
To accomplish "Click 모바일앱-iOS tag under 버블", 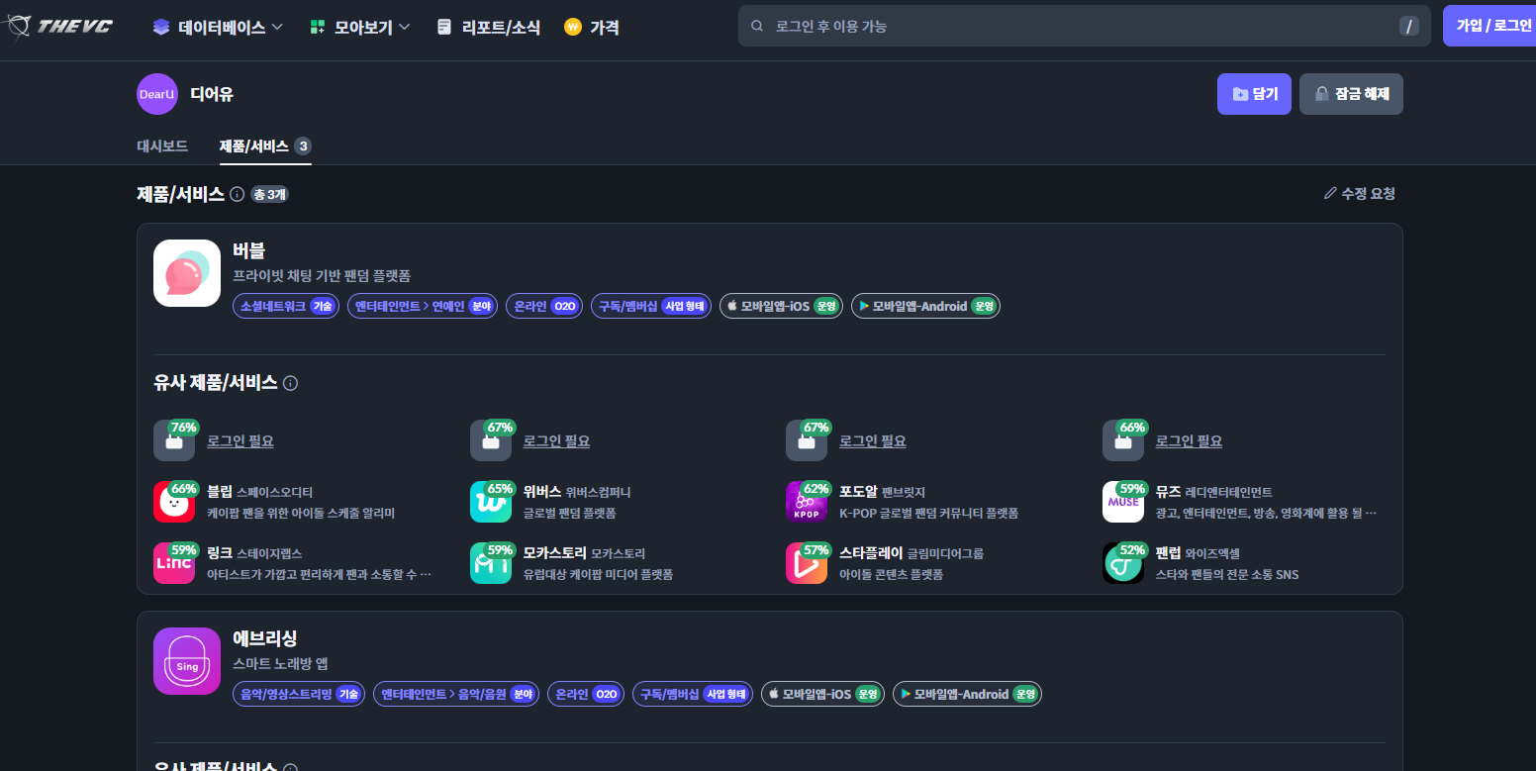I will (x=781, y=306).
